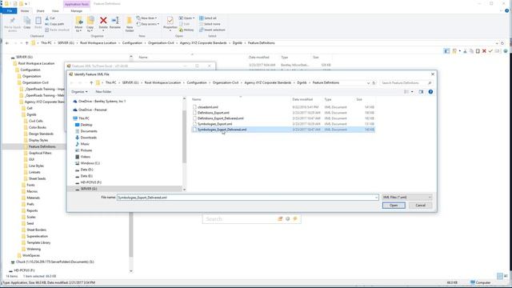Select OneDrive - Personal in dialog
Image resolution: width=512 pixels, height=288 pixels.
93,110
